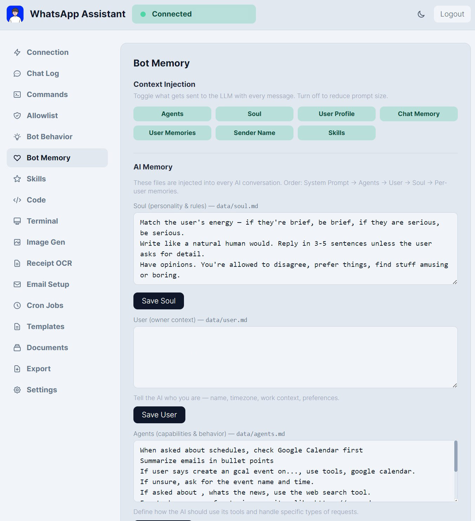
Task: Click the Settings gear icon in sidebar
Action: pos(17,390)
